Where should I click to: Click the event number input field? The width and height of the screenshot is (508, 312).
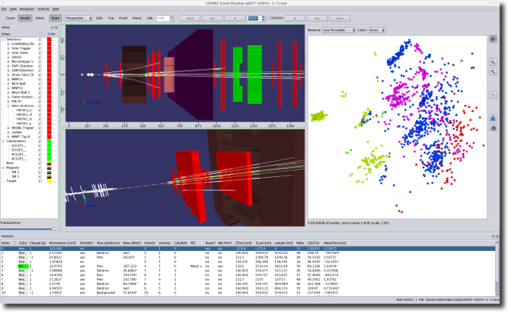tap(254, 18)
